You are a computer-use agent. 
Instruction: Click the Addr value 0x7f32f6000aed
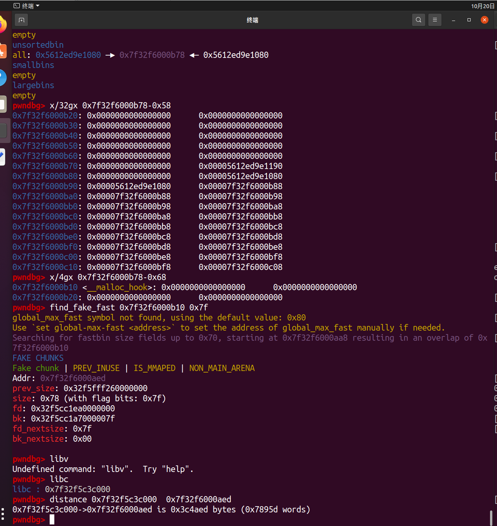click(73, 378)
